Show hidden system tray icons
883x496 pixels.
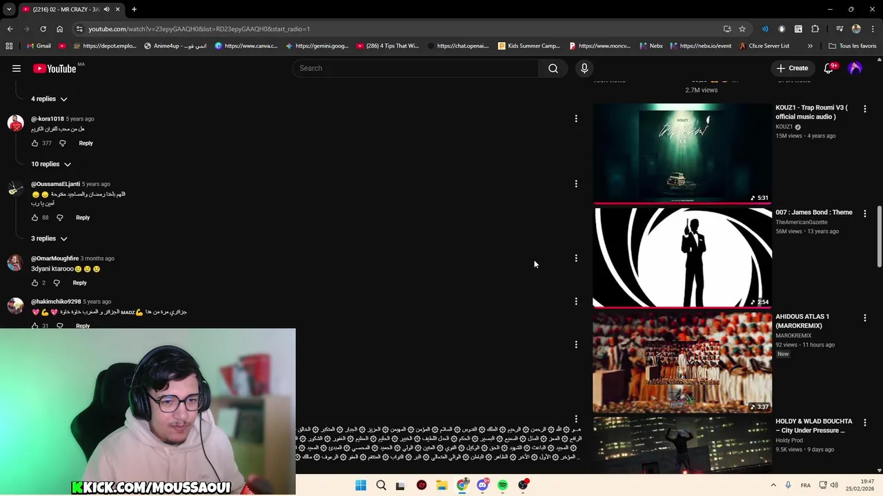point(773,485)
